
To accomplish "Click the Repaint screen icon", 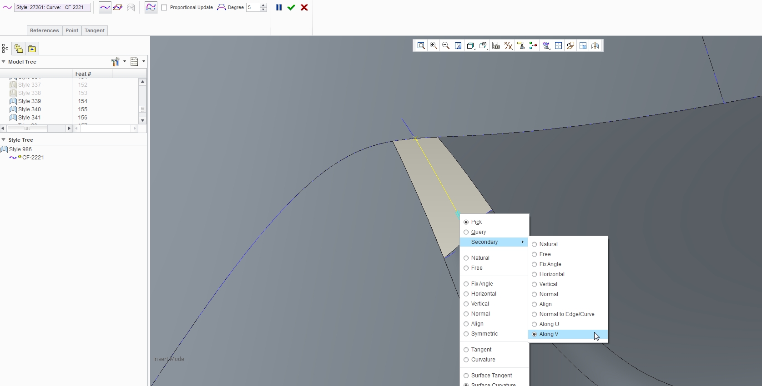I will 458,45.
